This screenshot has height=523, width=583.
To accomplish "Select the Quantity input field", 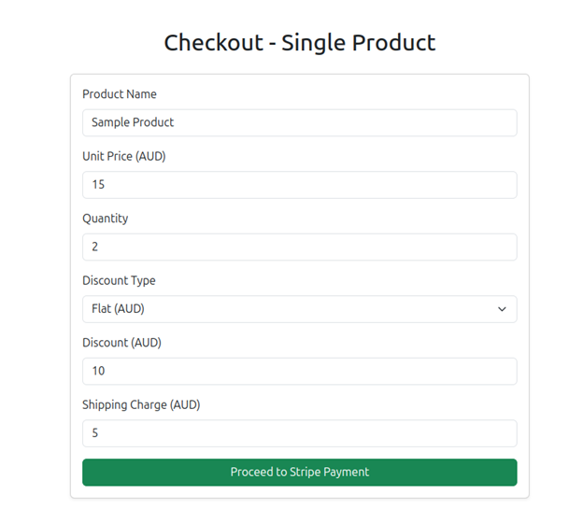I will (299, 247).
